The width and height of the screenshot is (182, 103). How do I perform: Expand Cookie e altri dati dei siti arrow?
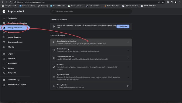pos(128,58)
